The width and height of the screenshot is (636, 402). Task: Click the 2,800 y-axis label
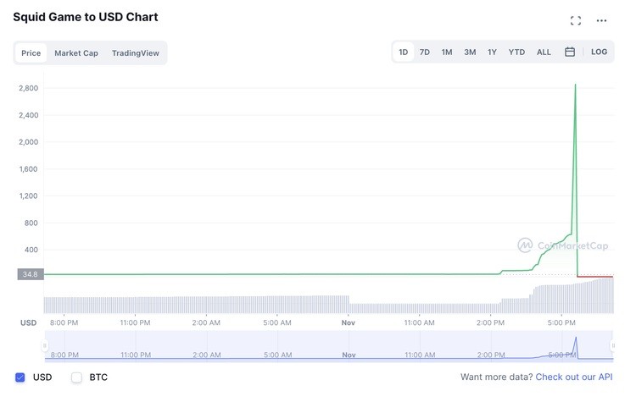tap(28, 88)
